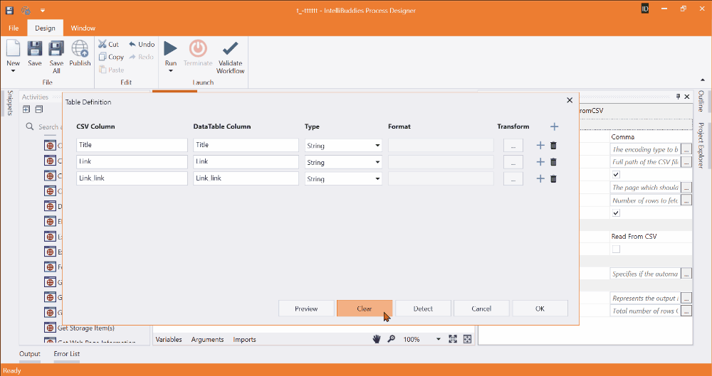Viewport: 712px width, 376px height.
Task: Click the Validate Workflow checkmark
Action: [231, 48]
